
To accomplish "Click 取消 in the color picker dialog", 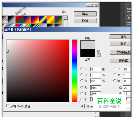I will (120, 44).
